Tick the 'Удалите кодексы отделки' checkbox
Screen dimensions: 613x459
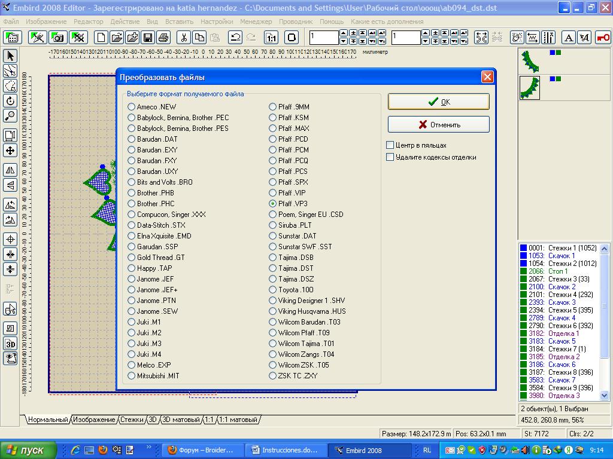pyautogui.click(x=390, y=157)
